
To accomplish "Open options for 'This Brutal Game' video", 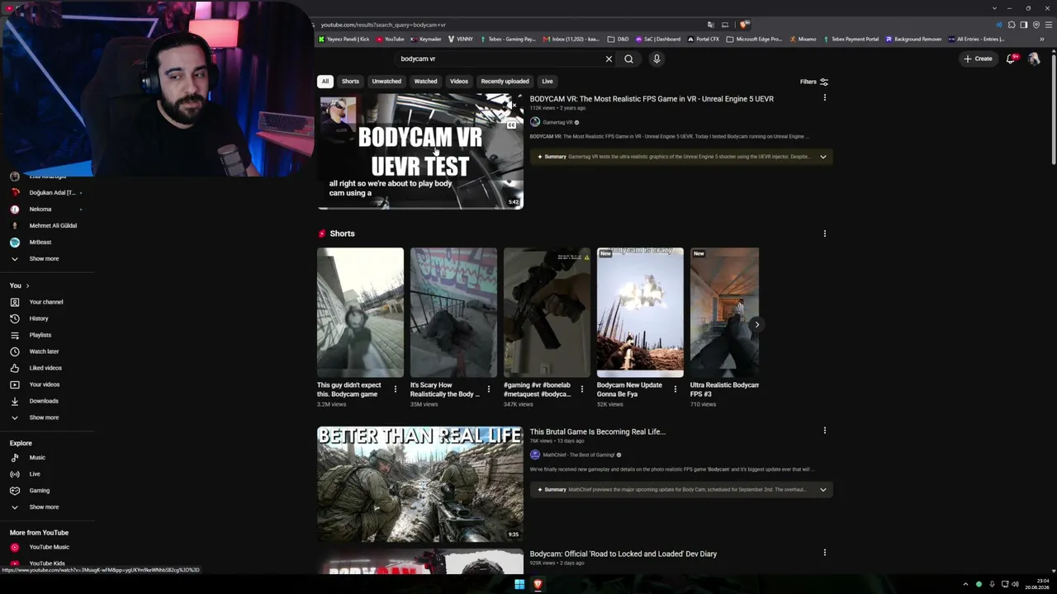I will 824,431.
